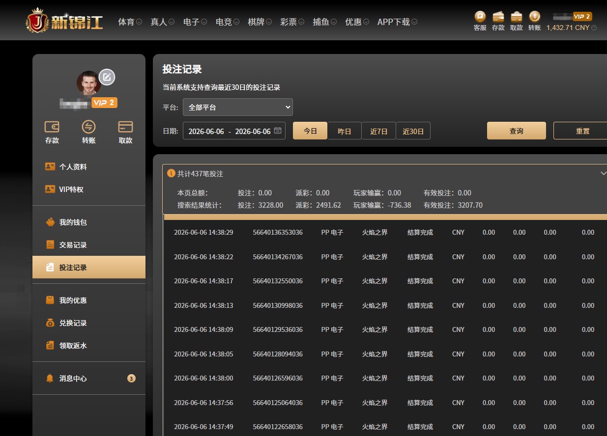Click the 我的优惠 bag icon
Image resolution: width=607 pixels, height=436 pixels.
(50, 300)
